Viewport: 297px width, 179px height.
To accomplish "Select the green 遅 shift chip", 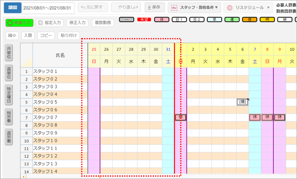I will (232, 19).
